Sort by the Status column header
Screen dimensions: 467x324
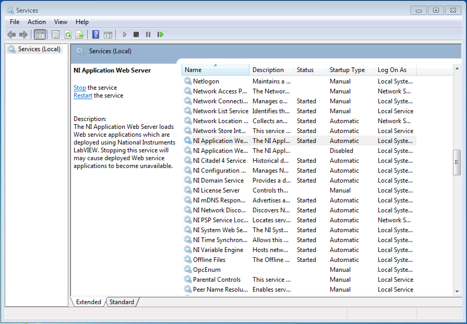310,70
